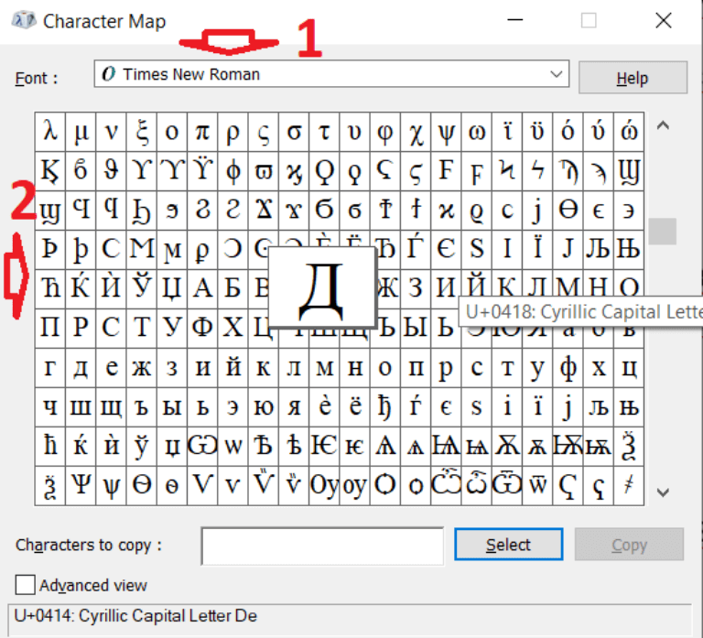Select the lowercase Cyrillic ю cell
703x638 pixels.
tap(264, 407)
